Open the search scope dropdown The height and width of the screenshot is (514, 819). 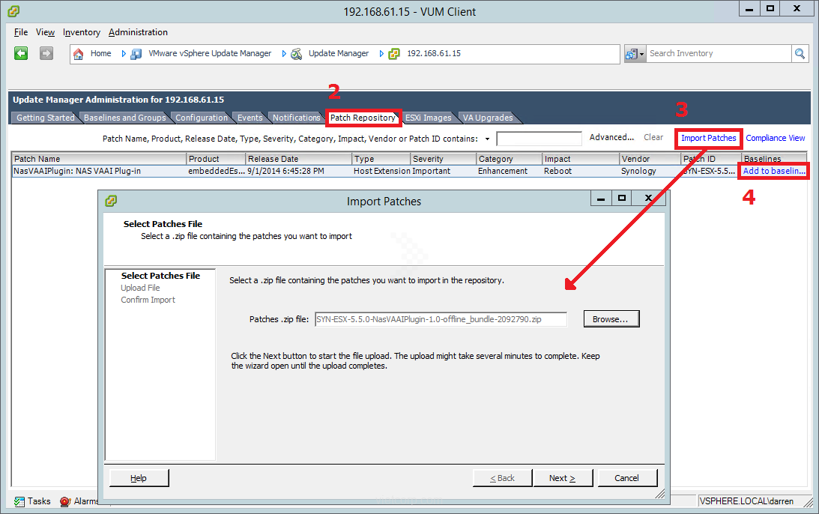(x=634, y=54)
